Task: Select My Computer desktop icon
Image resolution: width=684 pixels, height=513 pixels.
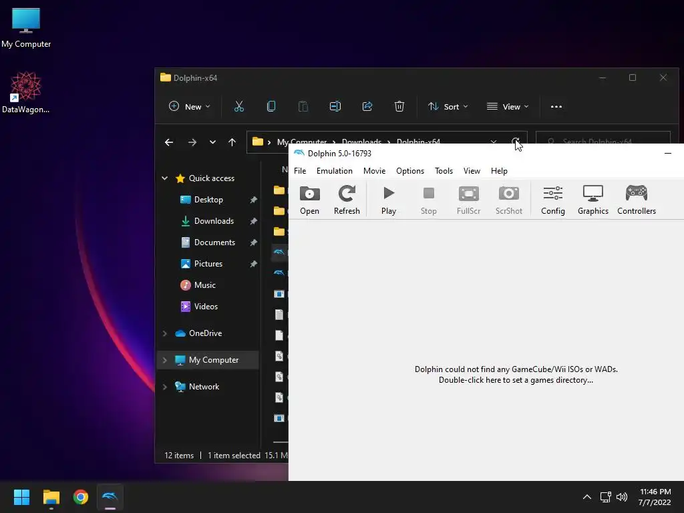Action: pos(26,27)
